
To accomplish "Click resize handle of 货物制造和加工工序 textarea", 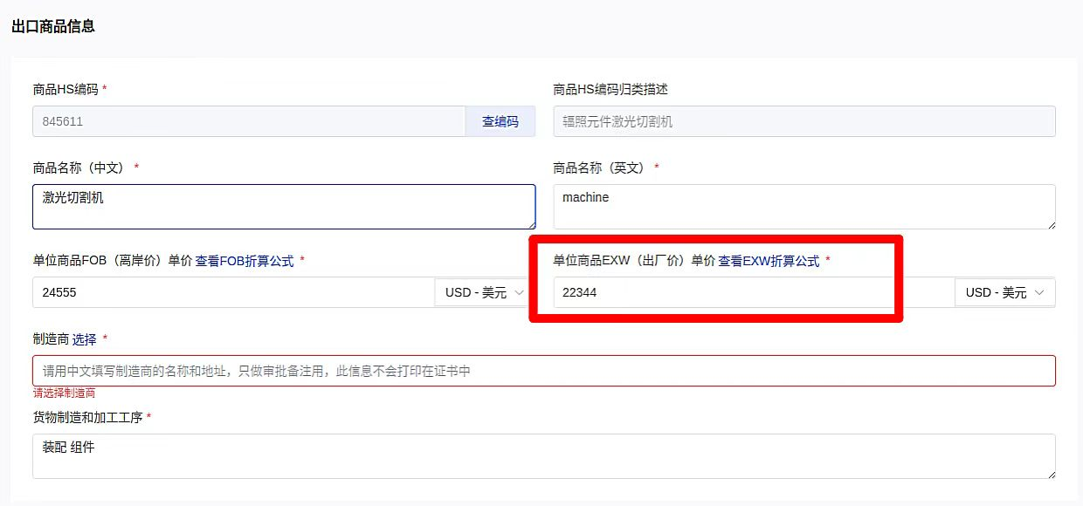I will click(x=1051, y=474).
